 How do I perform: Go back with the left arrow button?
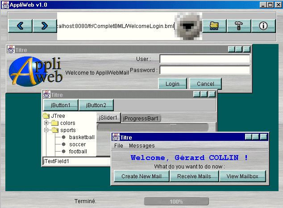pos(20,26)
